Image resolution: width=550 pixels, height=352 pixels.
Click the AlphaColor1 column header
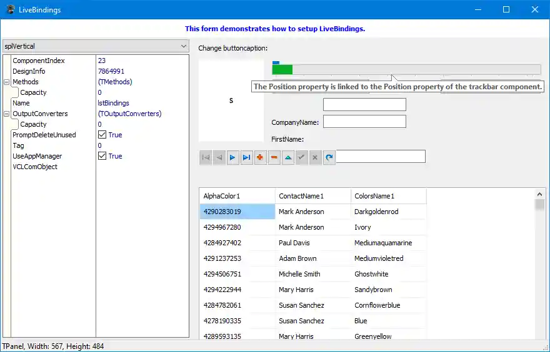237,196
